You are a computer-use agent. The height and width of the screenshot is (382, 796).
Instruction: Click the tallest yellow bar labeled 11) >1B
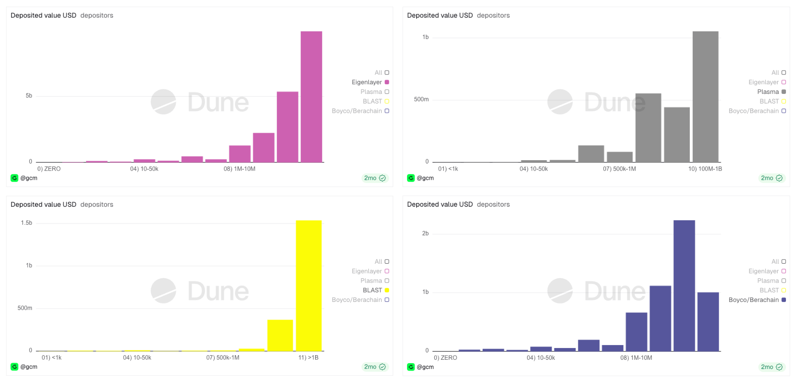(308, 285)
